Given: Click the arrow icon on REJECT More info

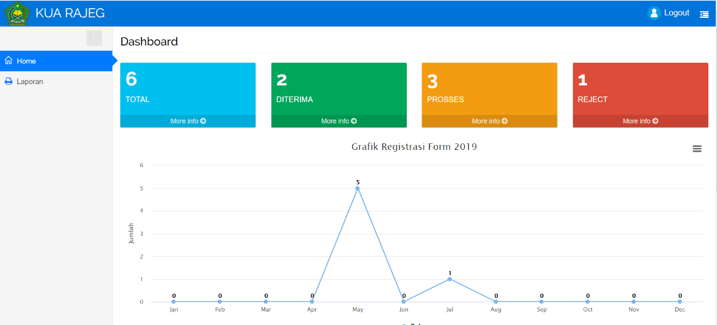Looking at the screenshot, I should pos(655,121).
